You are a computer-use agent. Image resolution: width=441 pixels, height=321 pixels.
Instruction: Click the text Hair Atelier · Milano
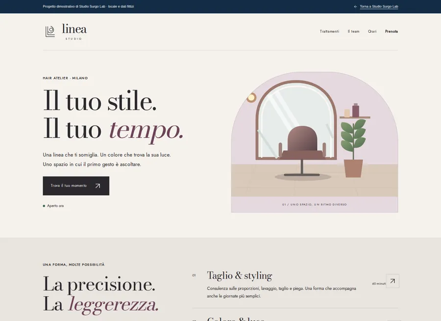[x=65, y=78]
